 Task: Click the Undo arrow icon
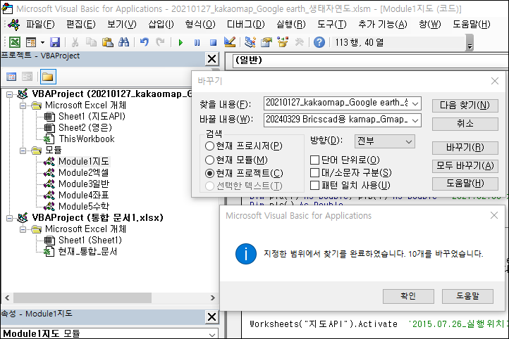[x=144, y=42]
